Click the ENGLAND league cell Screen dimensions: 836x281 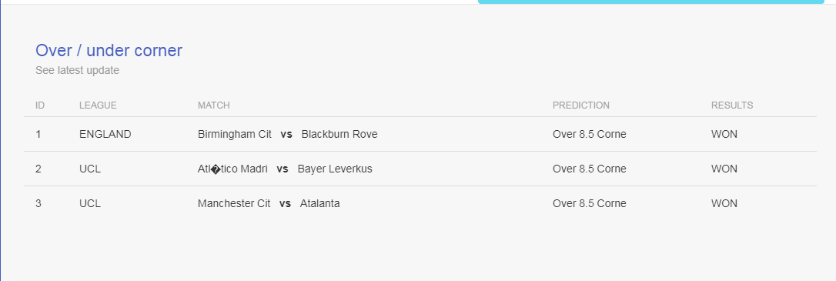pyautogui.click(x=105, y=135)
